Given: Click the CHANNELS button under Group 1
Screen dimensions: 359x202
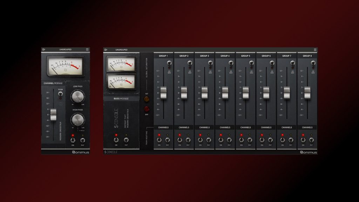Looking at the screenshot, I should coord(163,127).
